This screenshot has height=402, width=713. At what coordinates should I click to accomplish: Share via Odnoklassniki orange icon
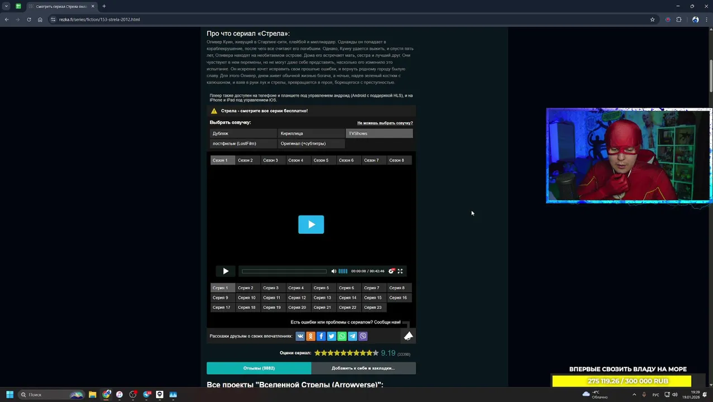click(x=310, y=336)
